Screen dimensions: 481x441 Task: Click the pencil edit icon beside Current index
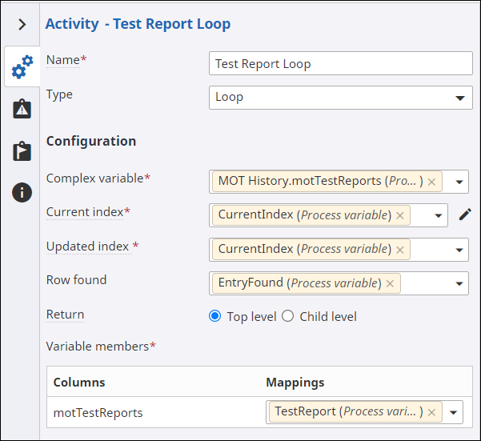point(465,214)
